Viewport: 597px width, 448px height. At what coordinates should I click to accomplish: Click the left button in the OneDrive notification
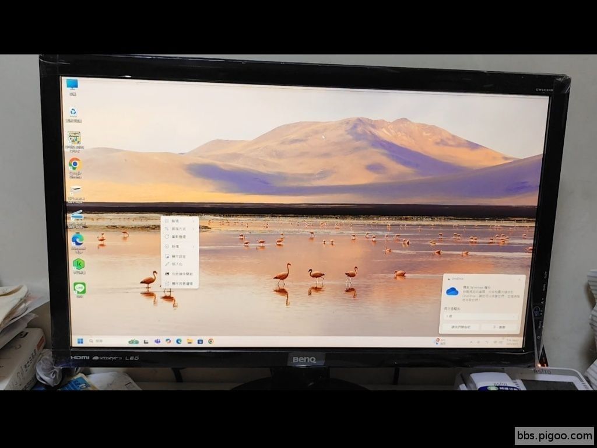(460, 327)
